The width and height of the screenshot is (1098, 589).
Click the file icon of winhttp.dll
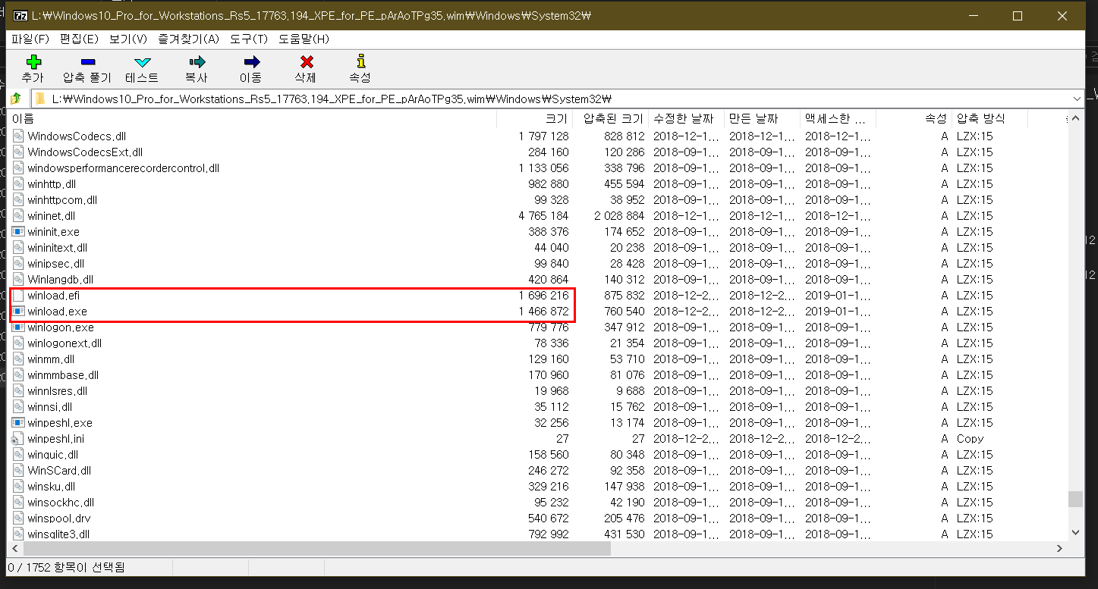click(18, 184)
